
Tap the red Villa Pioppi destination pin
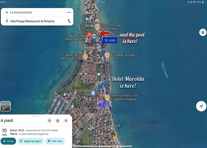click(89, 35)
